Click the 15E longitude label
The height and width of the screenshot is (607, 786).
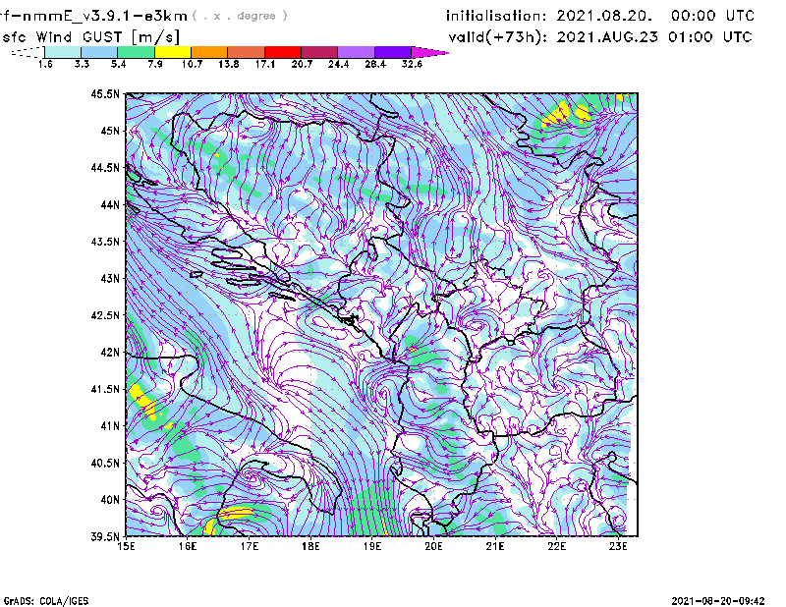point(126,546)
